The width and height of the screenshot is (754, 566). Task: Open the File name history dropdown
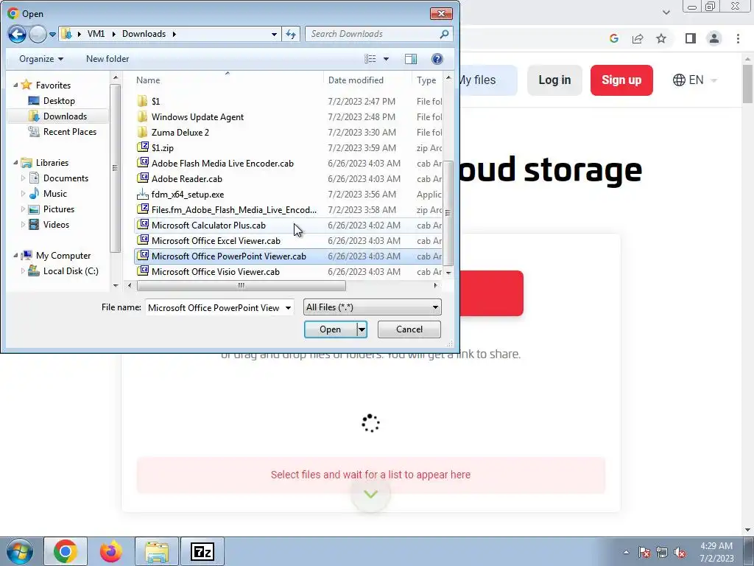[288, 307]
